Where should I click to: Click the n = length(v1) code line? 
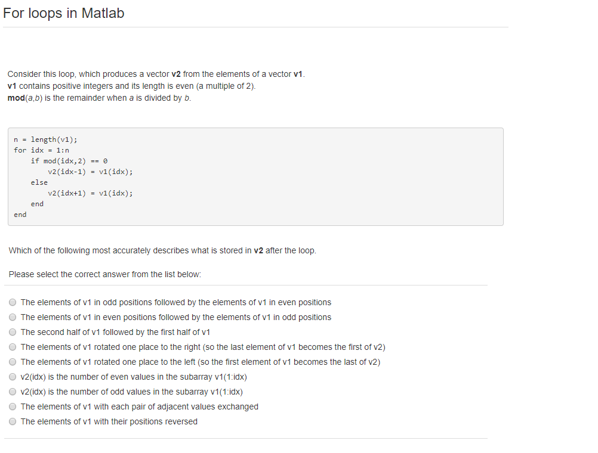click(x=45, y=139)
